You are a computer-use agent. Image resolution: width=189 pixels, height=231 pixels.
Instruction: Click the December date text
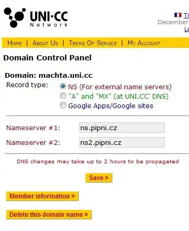(x=173, y=22)
